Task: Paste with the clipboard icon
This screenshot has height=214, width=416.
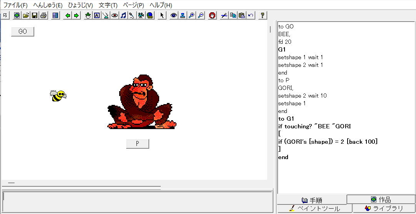Action: [242, 15]
